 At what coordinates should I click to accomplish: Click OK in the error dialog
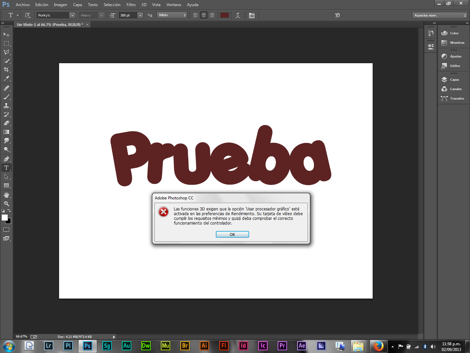click(232, 234)
